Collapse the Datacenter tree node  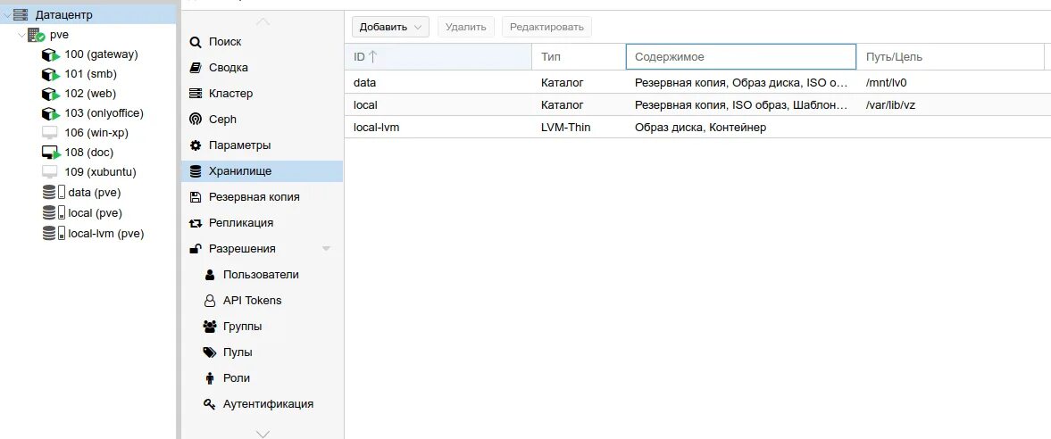tap(7, 15)
